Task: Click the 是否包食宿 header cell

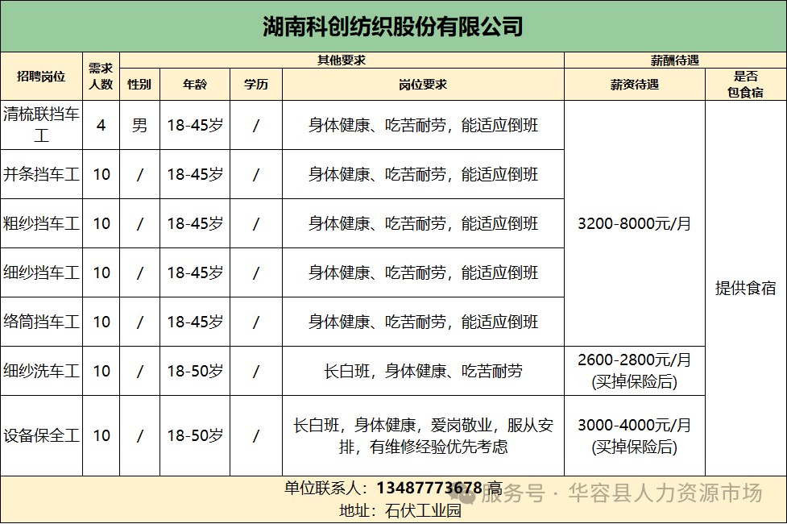Action: point(745,85)
